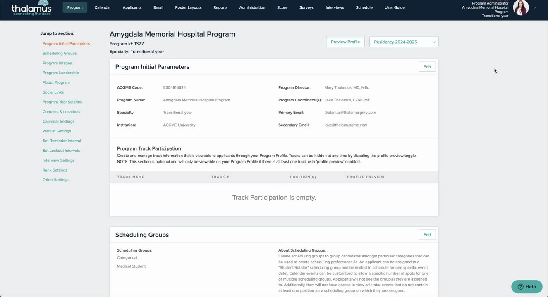Jump to Rank Settings

click(x=55, y=170)
